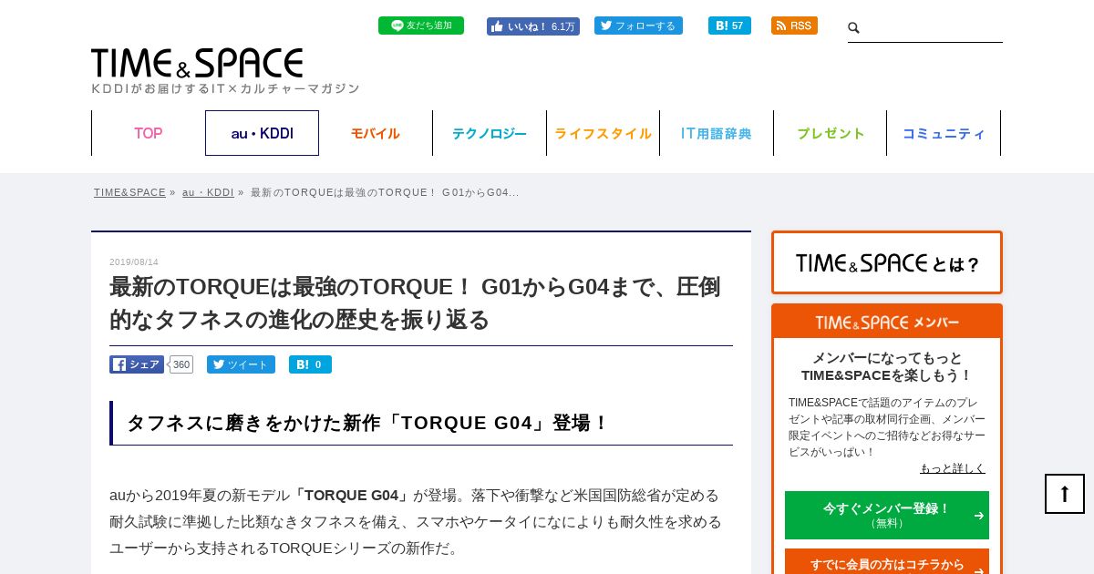
Task: Open the TIME&SPACE site logo
Action: pos(197,63)
